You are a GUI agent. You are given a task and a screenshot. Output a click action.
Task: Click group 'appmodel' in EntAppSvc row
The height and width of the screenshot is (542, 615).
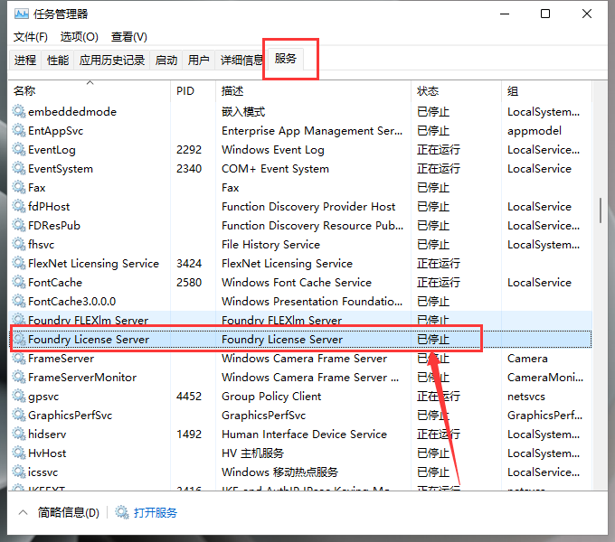pos(535,130)
